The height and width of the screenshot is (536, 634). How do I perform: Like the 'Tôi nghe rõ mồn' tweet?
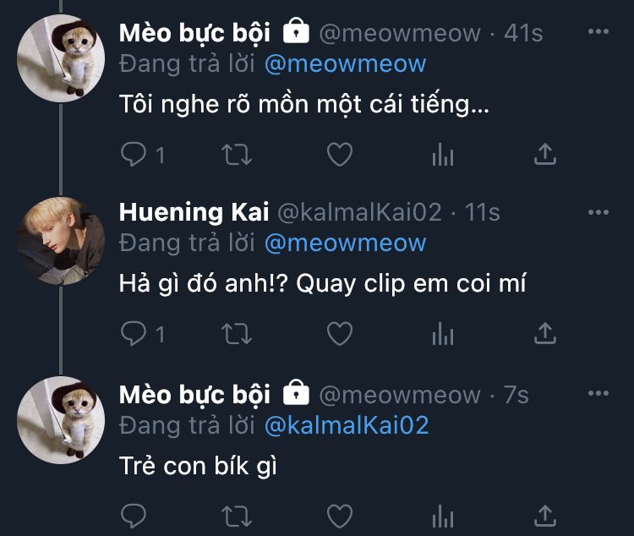click(339, 154)
